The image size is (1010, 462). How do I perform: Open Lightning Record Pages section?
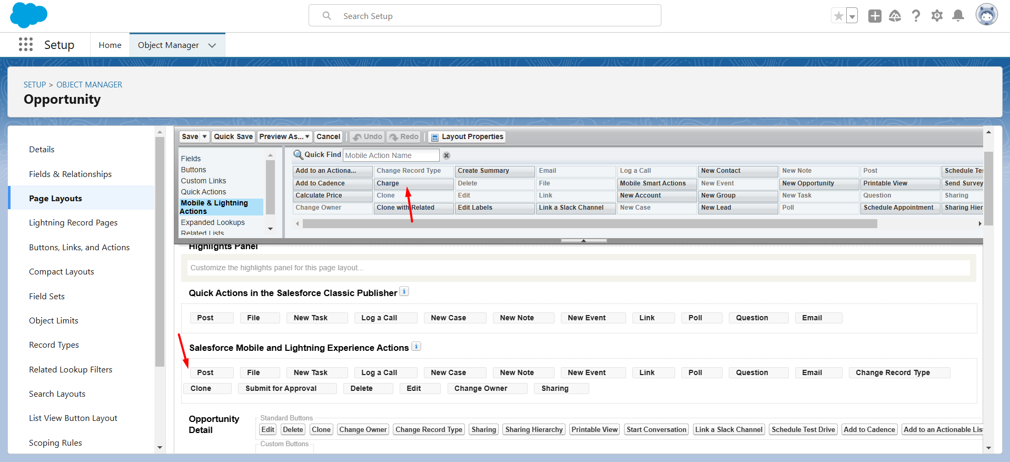(73, 223)
